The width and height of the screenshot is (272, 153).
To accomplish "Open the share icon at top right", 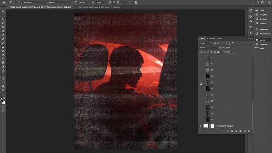I will coord(269,3).
